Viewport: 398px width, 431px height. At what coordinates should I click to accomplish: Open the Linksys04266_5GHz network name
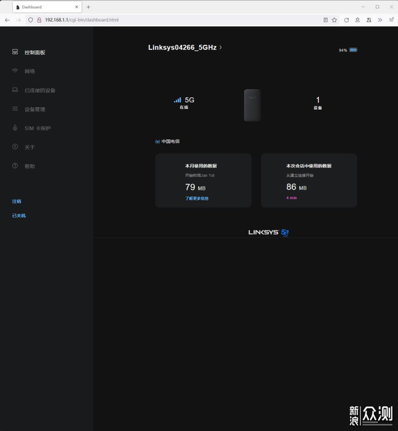[183, 47]
